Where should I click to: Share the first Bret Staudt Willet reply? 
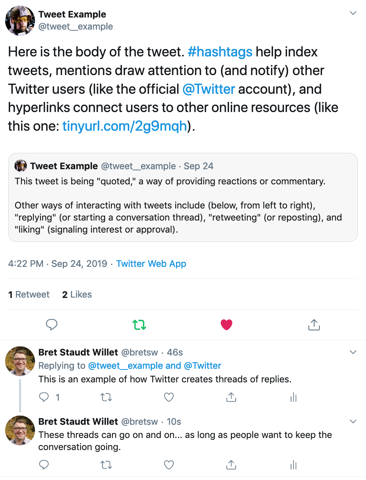tap(231, 397)
